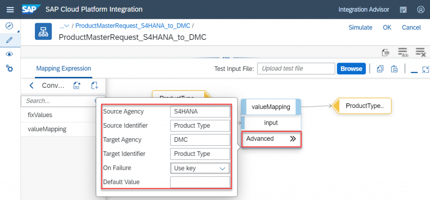
Task: Collapse the expression editor to normal size
Action: 426,69
